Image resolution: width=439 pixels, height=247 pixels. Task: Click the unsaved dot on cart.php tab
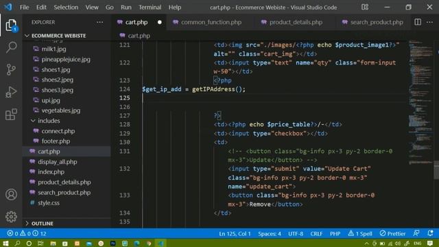tap(159, 22)
